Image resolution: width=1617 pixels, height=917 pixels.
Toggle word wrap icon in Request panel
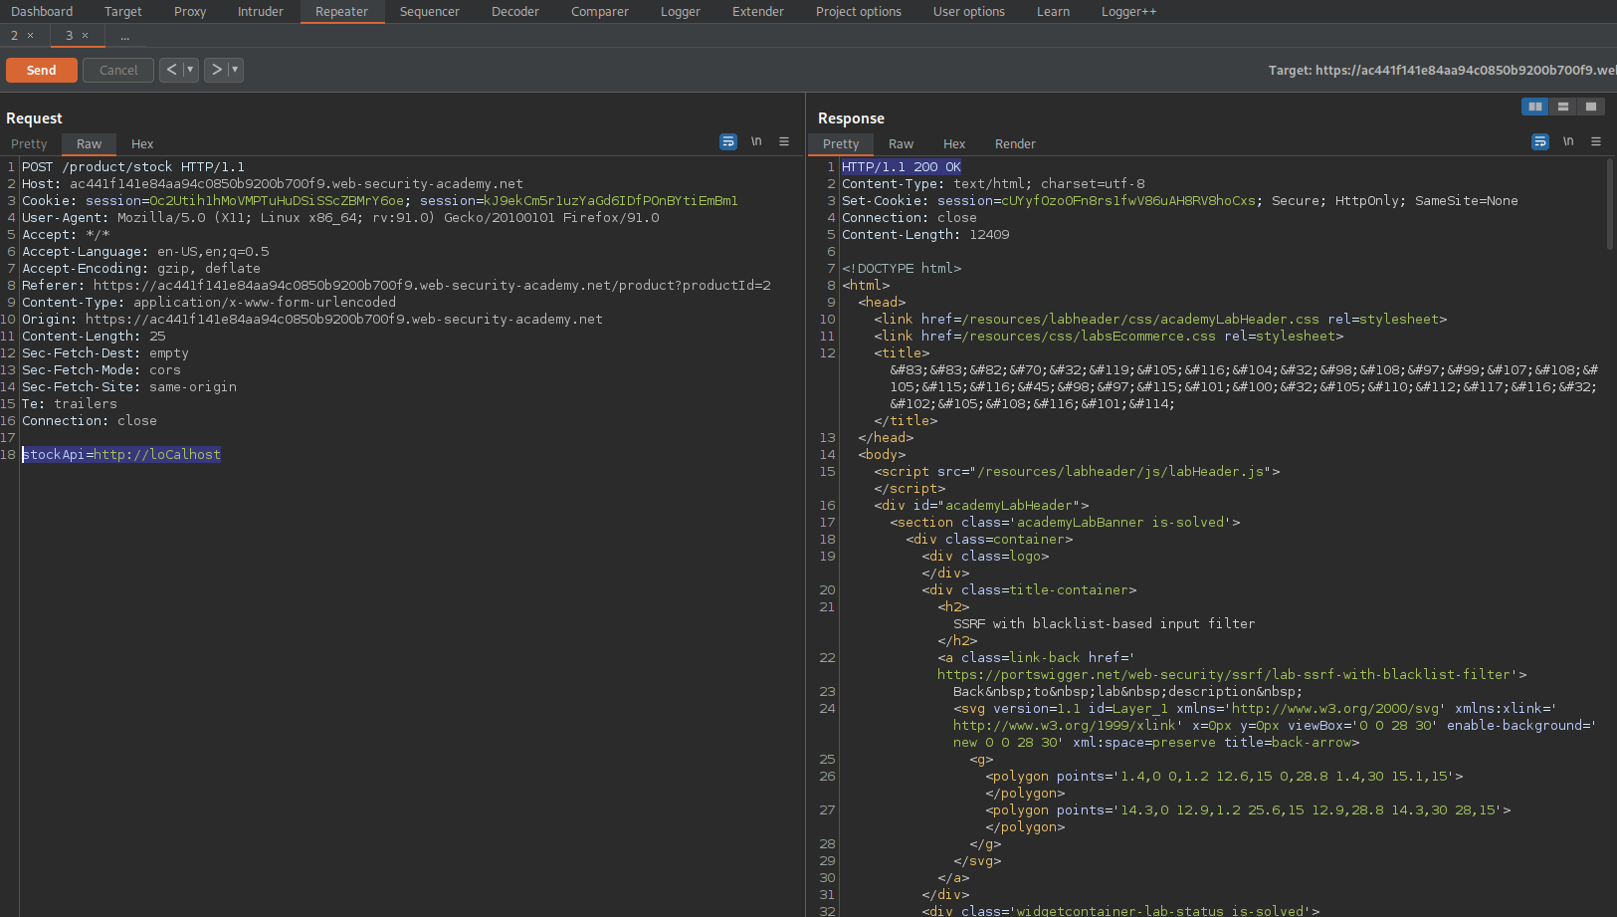[x=728, y=142]
